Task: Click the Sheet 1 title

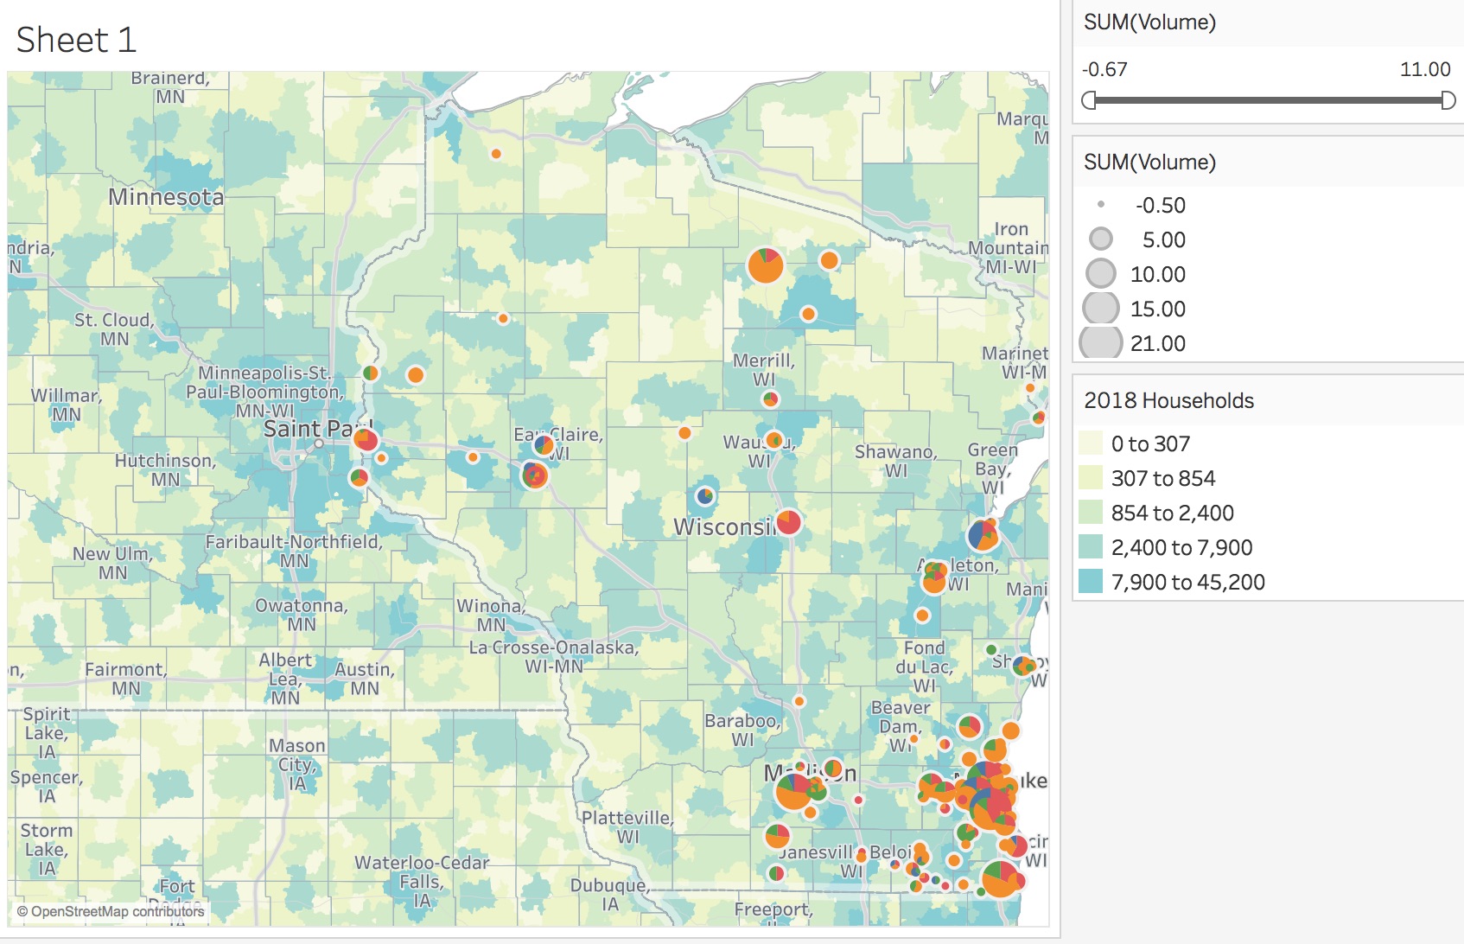Action: 76,40
